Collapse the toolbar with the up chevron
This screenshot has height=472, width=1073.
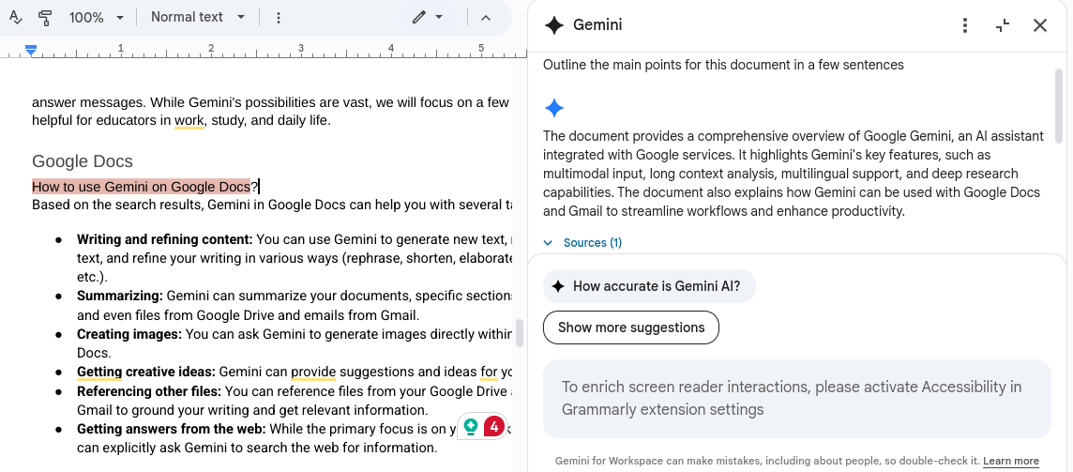pyautogui.click(x=486, y=18)
